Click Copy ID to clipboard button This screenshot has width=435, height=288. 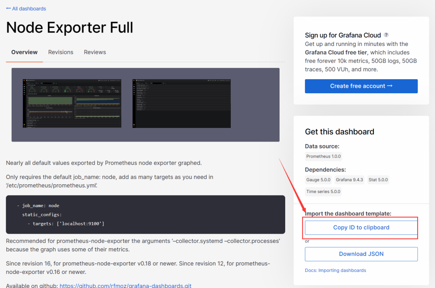point(361,228)
